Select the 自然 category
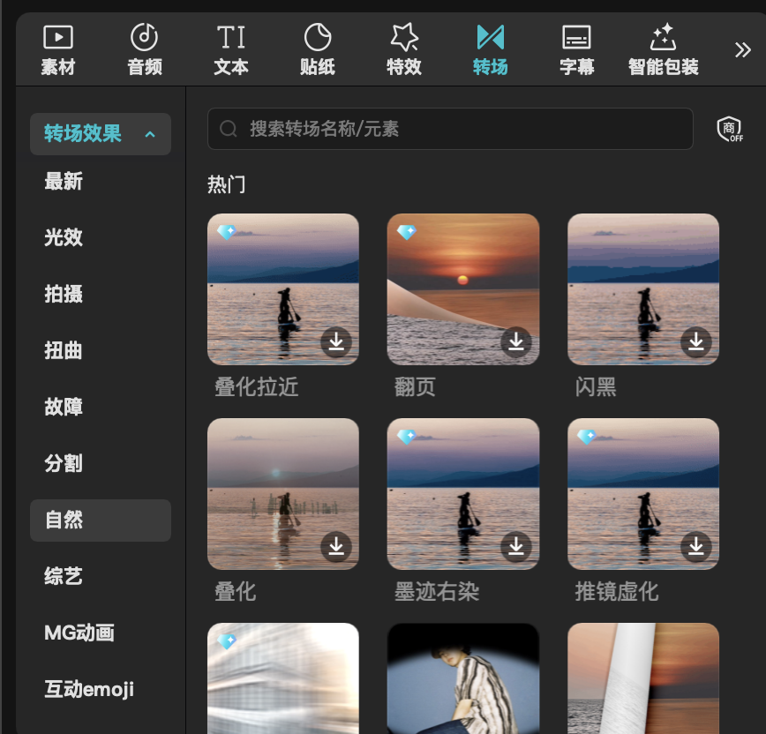 [x=101, y=521]
